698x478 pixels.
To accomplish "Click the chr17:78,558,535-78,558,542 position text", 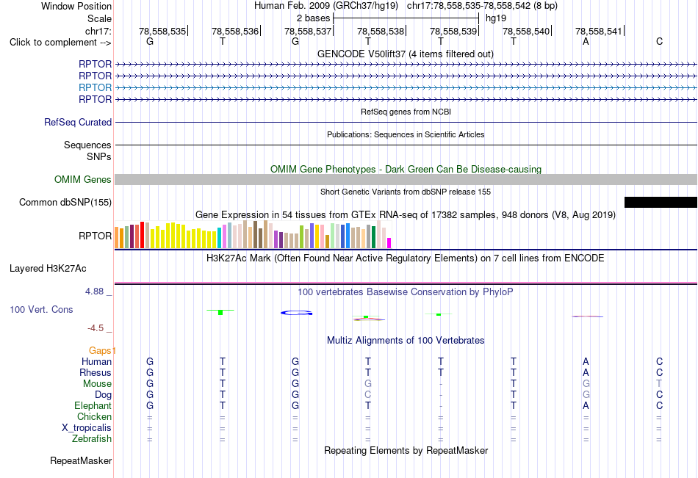I will coord(482,6).
